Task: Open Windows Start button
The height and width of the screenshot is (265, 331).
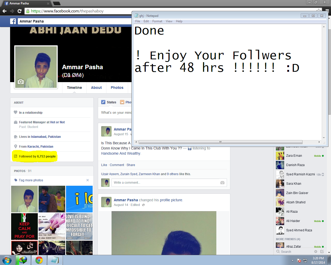Action: [x=7, y=260]
